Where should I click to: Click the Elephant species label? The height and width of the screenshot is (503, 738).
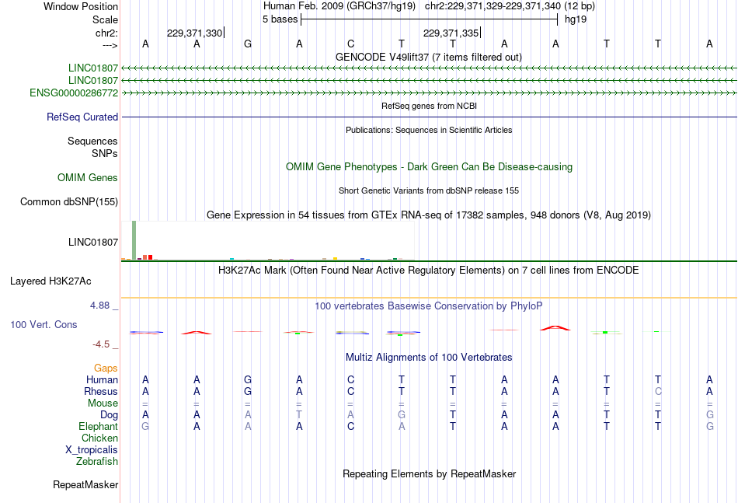click(99, 426)
